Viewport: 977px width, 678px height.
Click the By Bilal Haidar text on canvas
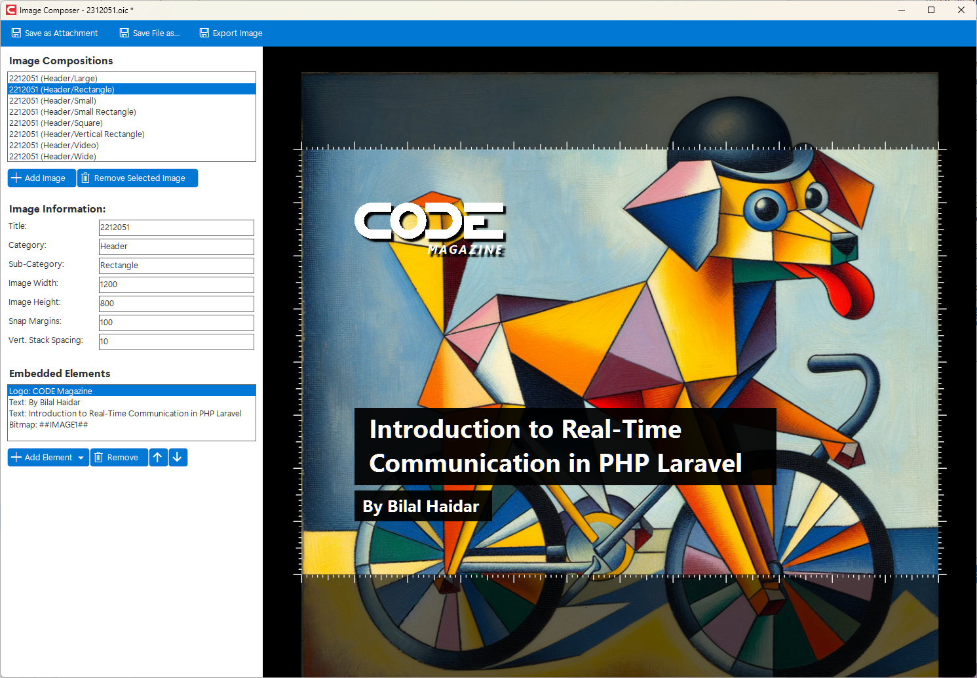click(x=423, y=506)
